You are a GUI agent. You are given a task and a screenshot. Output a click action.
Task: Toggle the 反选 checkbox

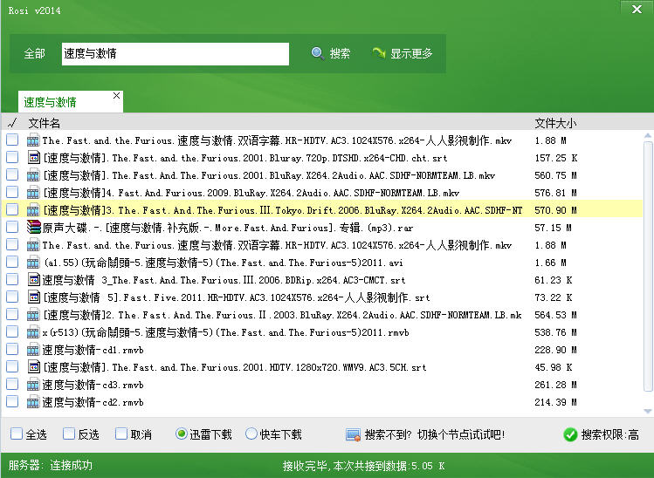tap(69, 434)
